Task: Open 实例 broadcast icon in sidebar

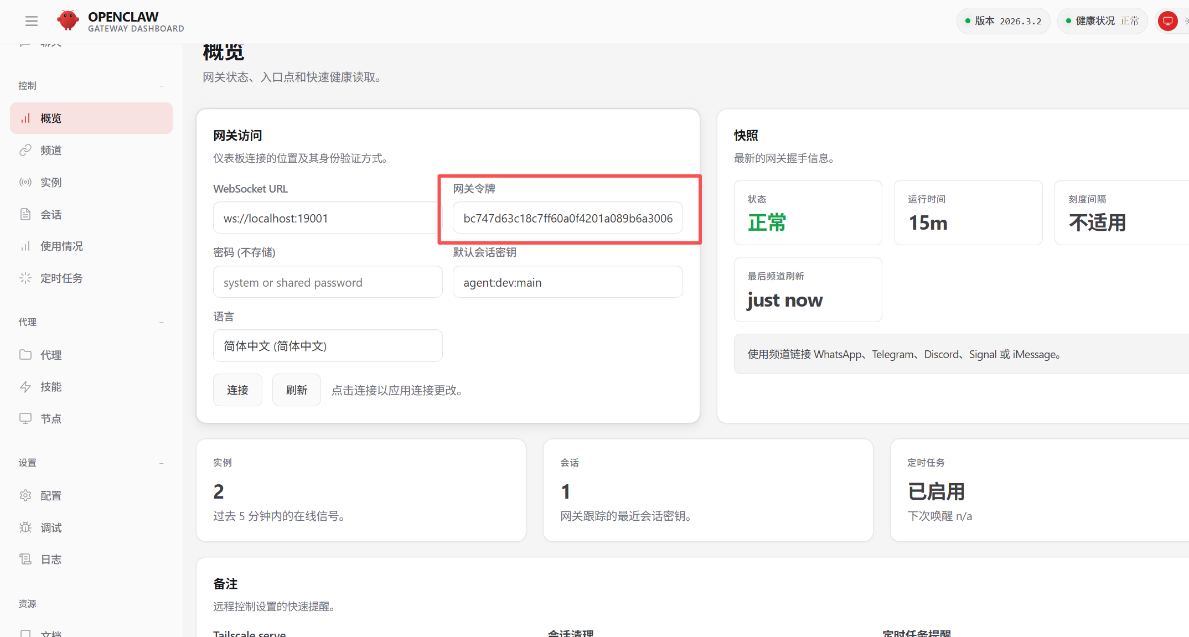Action: [x=25, y=182]
